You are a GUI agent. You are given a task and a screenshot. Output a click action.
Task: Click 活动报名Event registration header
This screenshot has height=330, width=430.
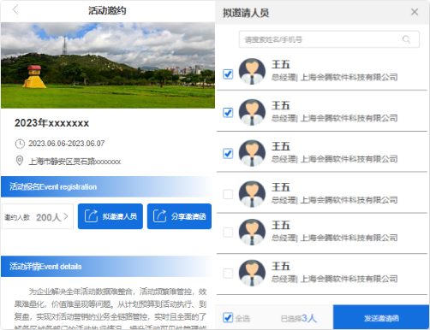[108, 186]
